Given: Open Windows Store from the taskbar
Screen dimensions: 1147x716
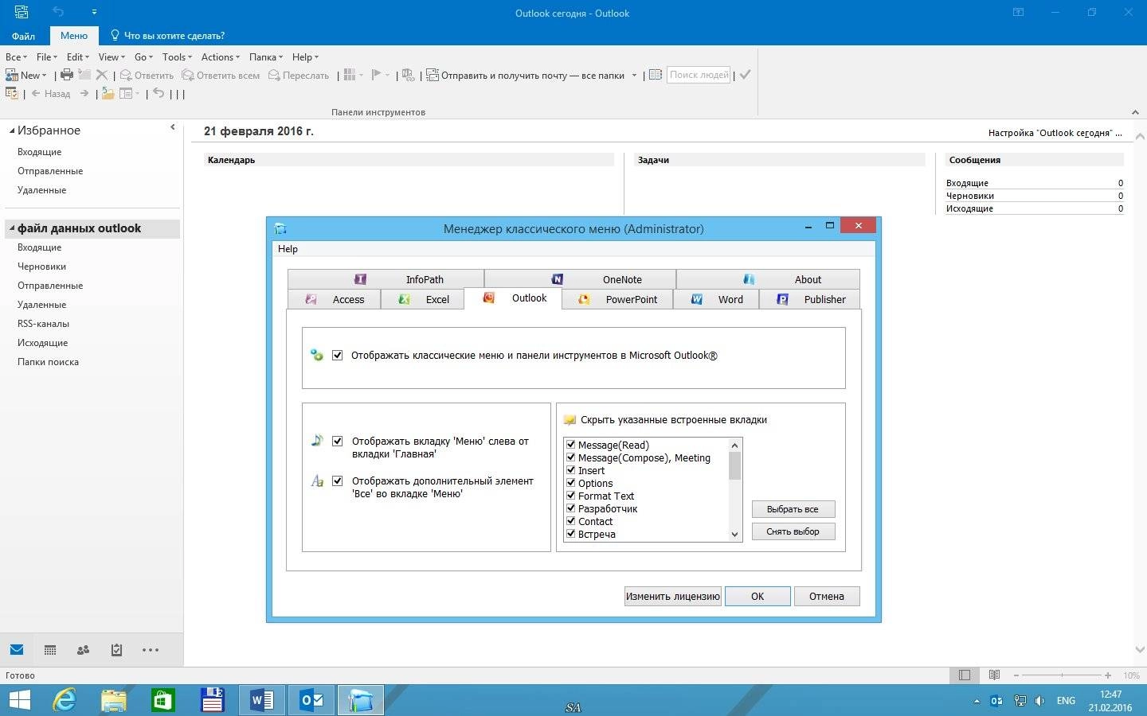Looking at the screenshot, I should click(163, 700).
